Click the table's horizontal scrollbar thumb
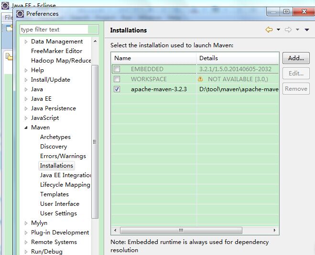This screenshot has width=315, height=255. click(181, 230)
